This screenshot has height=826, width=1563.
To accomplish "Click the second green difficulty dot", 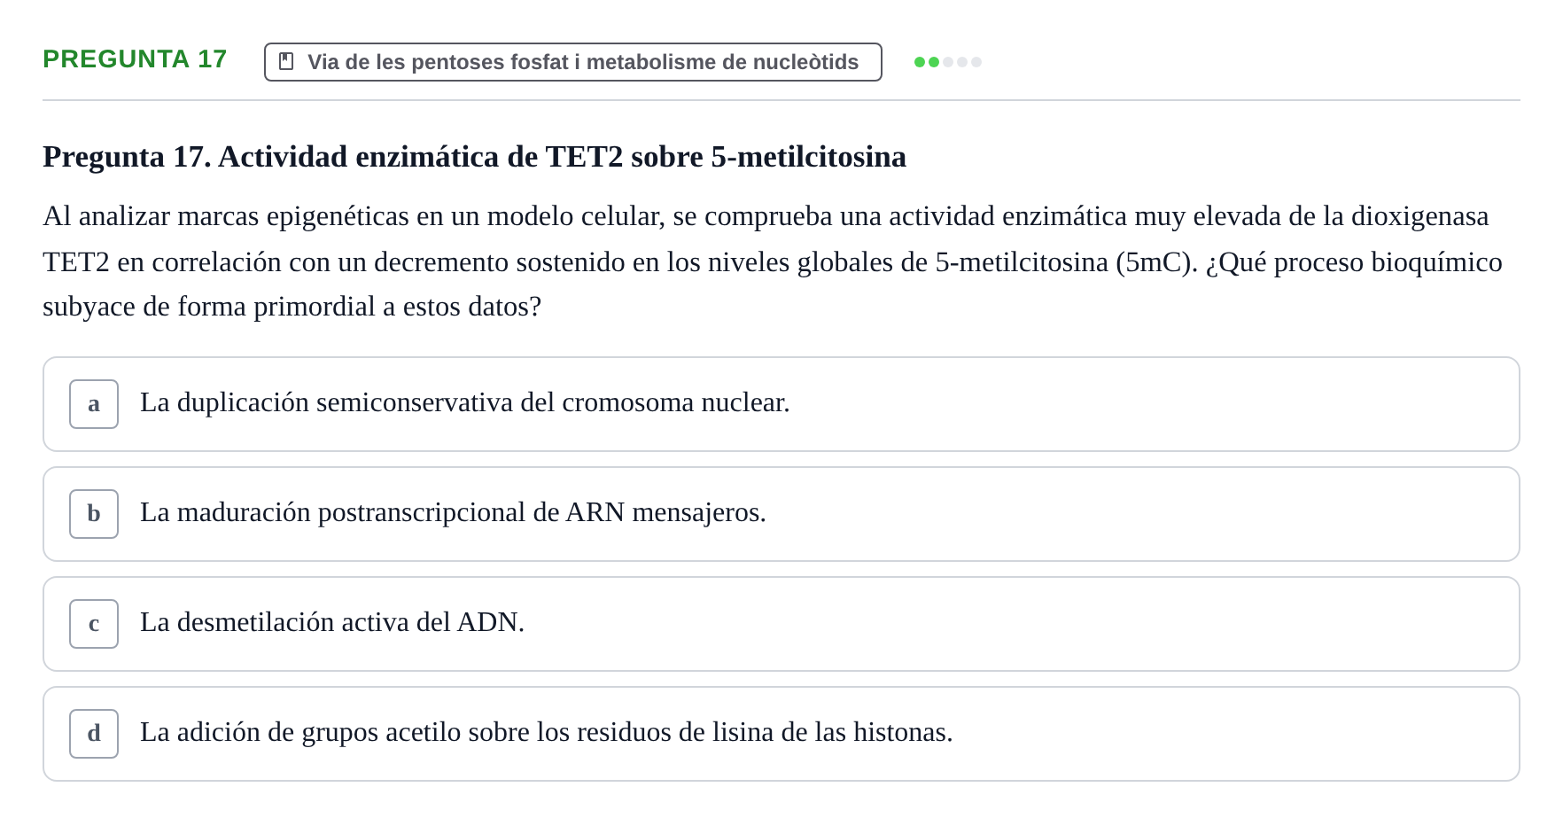I will (x=934, y=62).
